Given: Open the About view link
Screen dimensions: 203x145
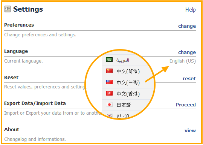Looking at the screenshot, I should [x=190, y=131].
